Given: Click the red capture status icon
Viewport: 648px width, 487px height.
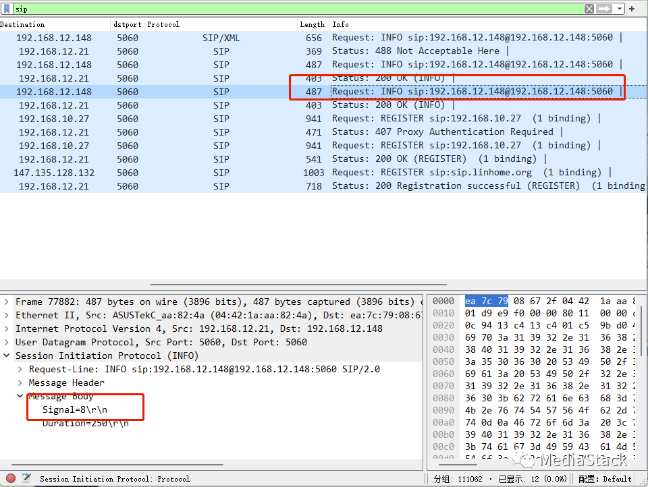Looking at the screenshot, I should click(x=11, y=478).
